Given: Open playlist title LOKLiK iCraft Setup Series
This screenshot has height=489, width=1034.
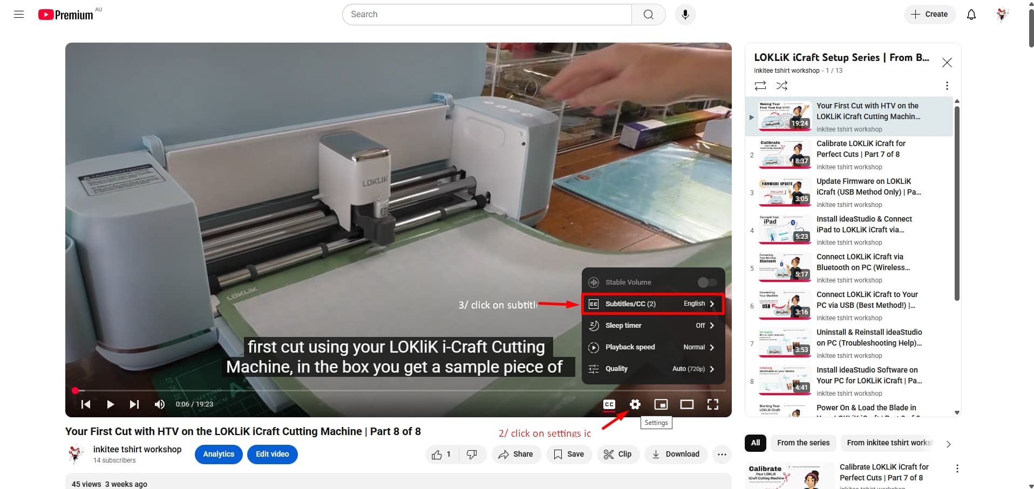Looking at the screenshot, I should pos(841,58).
